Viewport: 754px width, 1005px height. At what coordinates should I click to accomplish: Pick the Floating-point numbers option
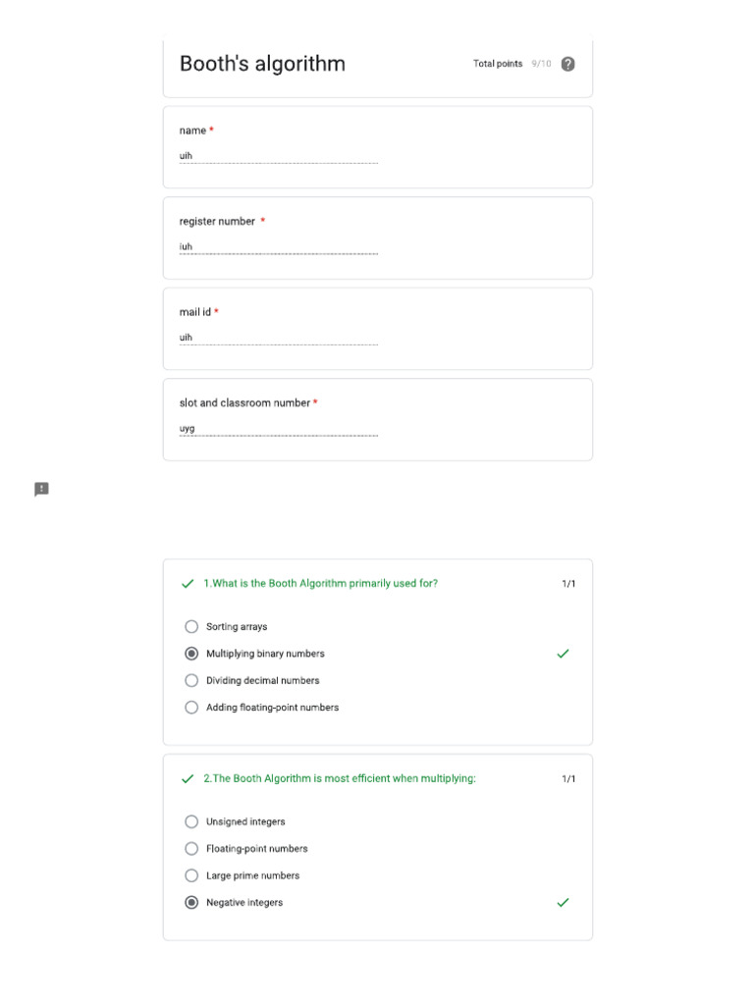pyautogui.click(x=191, y=849)
